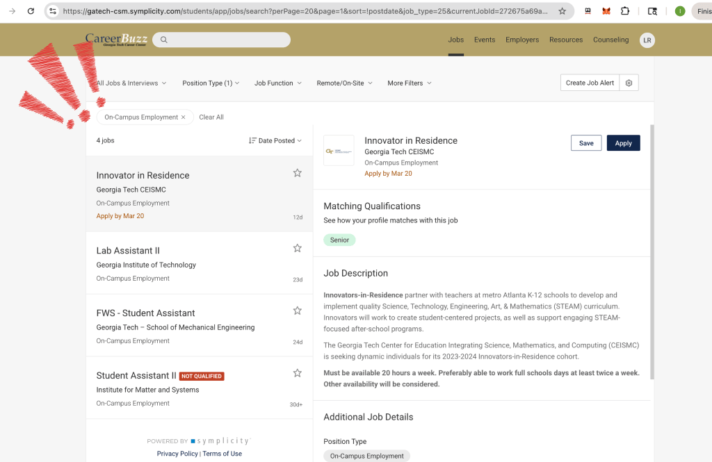Open the LR user account avatar
The width and height of the screenshot is (712, 462).
pyautogui.click(x=647, y=40)
